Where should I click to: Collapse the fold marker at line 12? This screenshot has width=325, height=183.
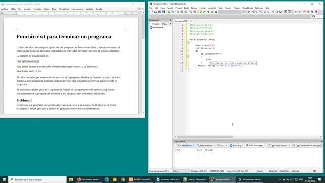point(188,56)
